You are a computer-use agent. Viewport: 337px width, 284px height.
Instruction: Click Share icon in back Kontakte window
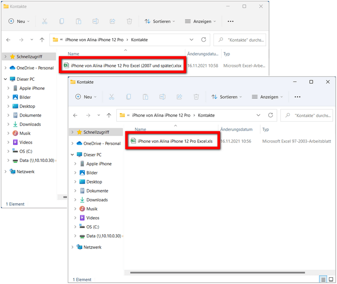coord(112,21)
